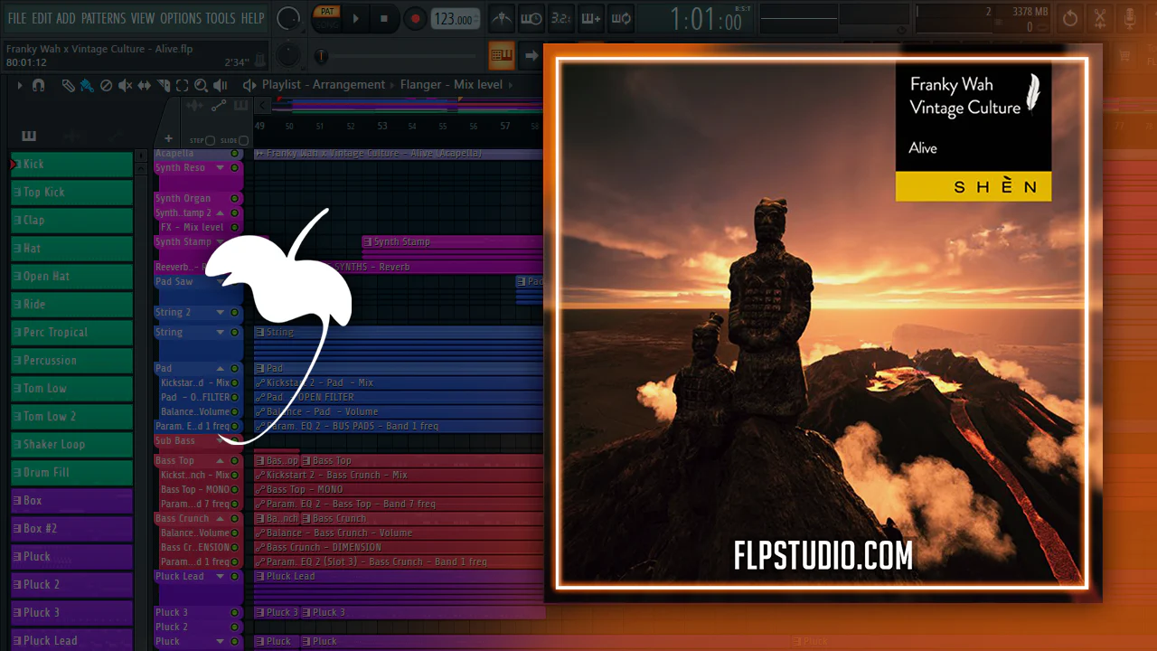The image size is (1157, 651).
Task: Select the Open Hat pattern
Action: point(71,277)
